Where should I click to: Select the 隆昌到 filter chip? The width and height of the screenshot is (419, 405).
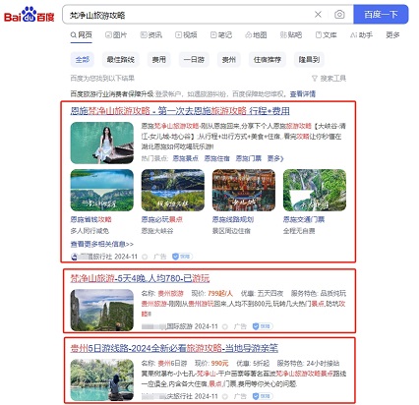pos(309,60)
